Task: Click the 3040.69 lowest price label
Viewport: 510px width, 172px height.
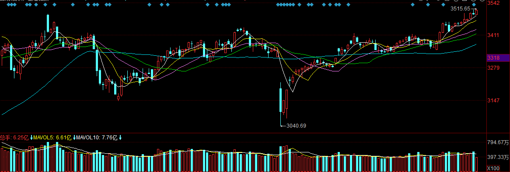Action: (296, 125)
